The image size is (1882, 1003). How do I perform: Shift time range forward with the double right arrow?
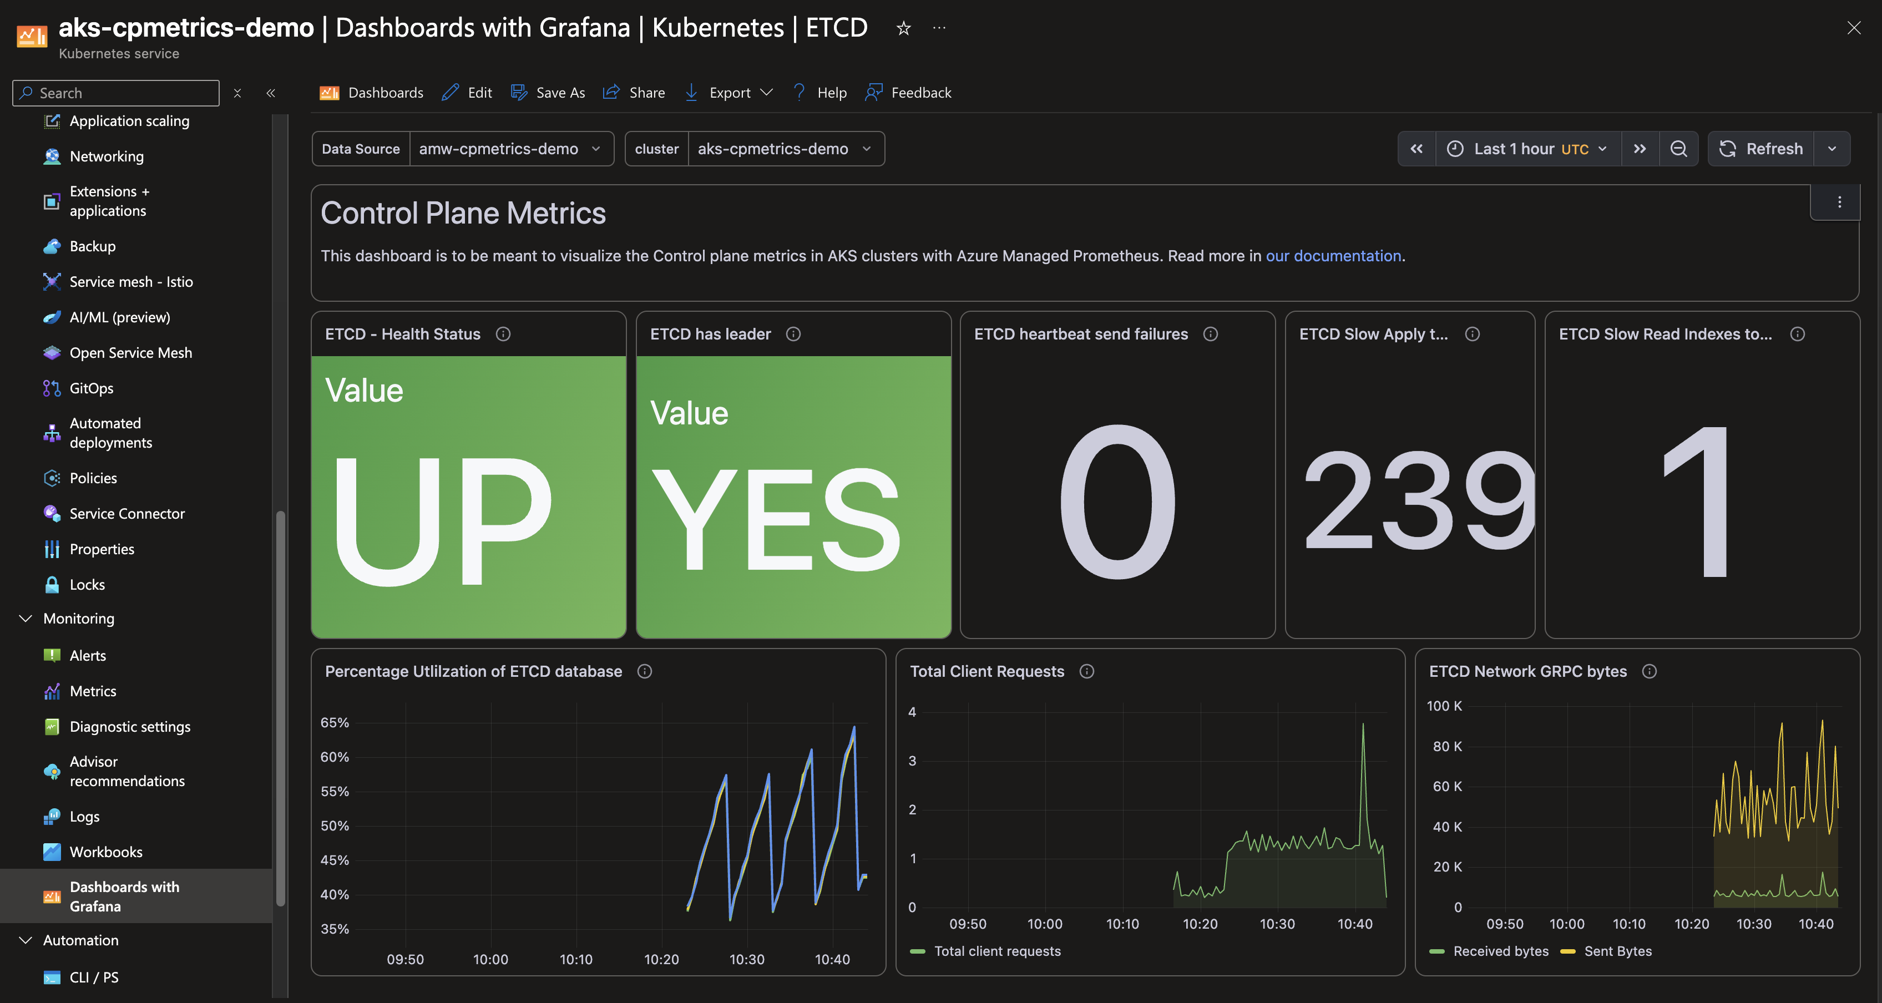pyautogui.click(x=1640, y=149)
